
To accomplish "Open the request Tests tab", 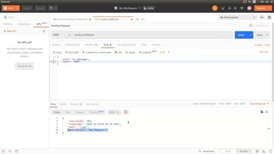I will pos(144,45).
